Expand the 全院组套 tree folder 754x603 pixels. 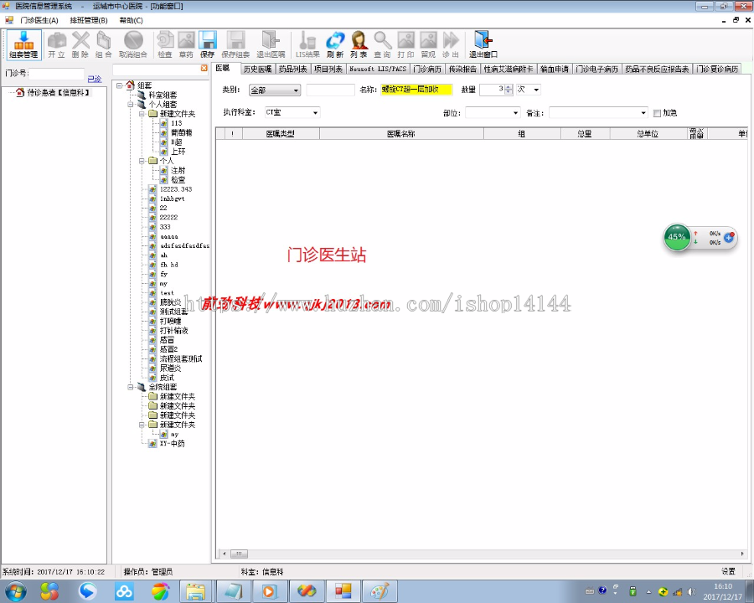point(130,387)
